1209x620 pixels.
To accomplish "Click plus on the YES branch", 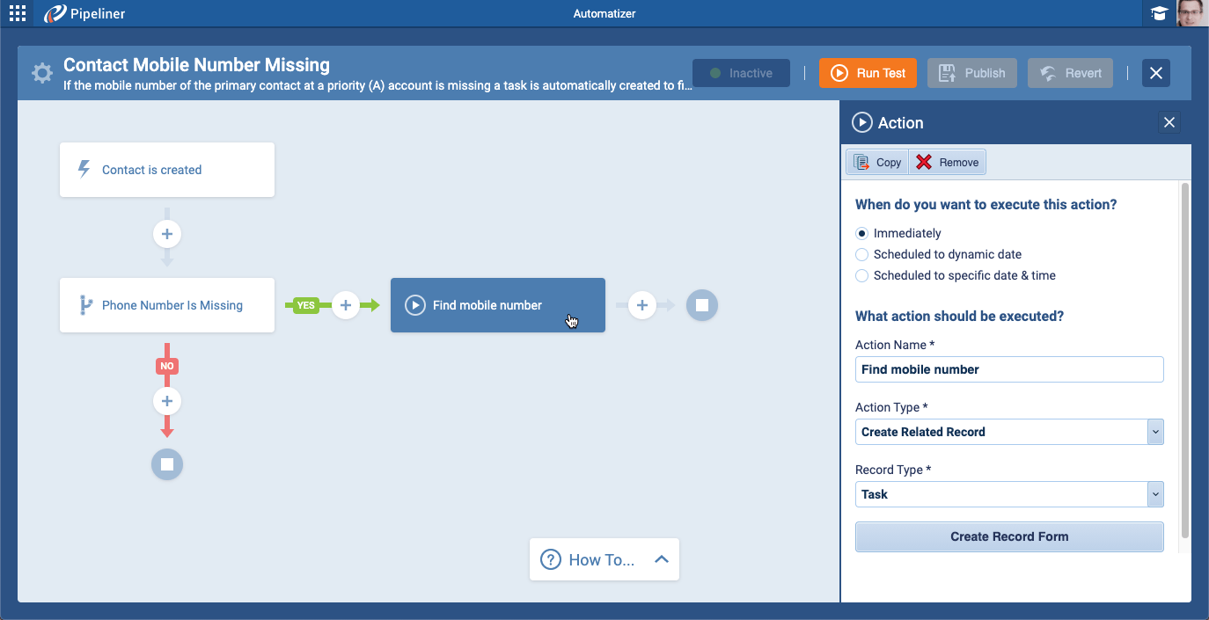I will click(x=346, y=305).
